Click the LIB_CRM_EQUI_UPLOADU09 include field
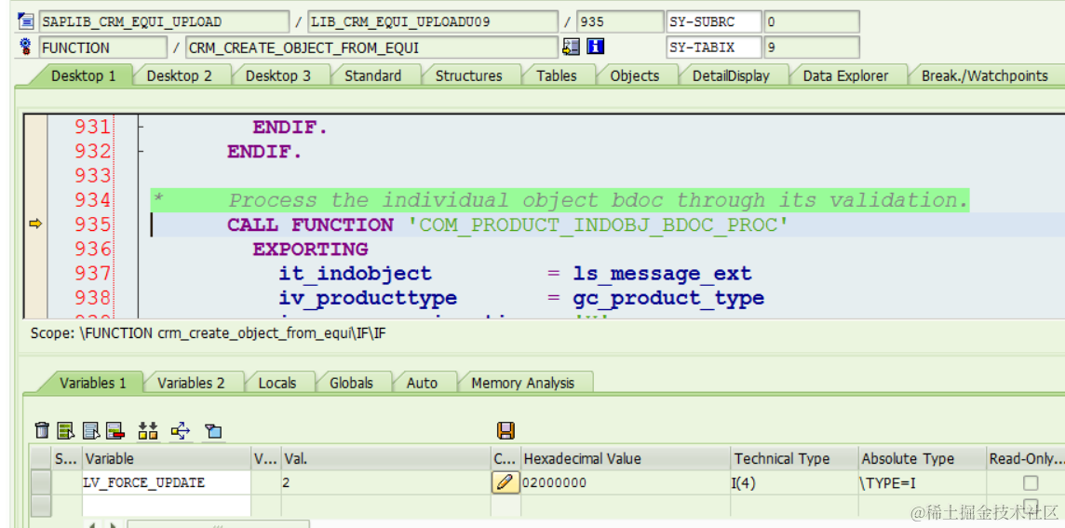Image resolution: width=1065 pixels, height=528 pixels. pos(433,21)
